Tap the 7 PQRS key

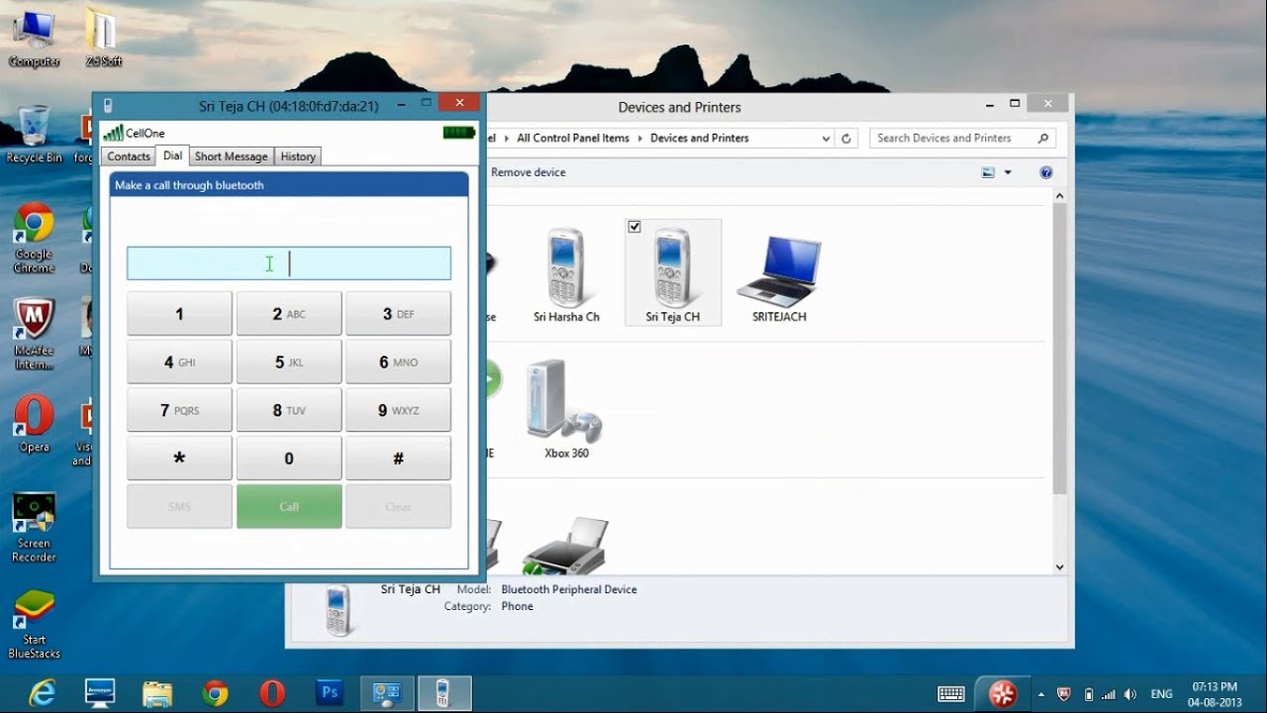(x=179, y=410)
